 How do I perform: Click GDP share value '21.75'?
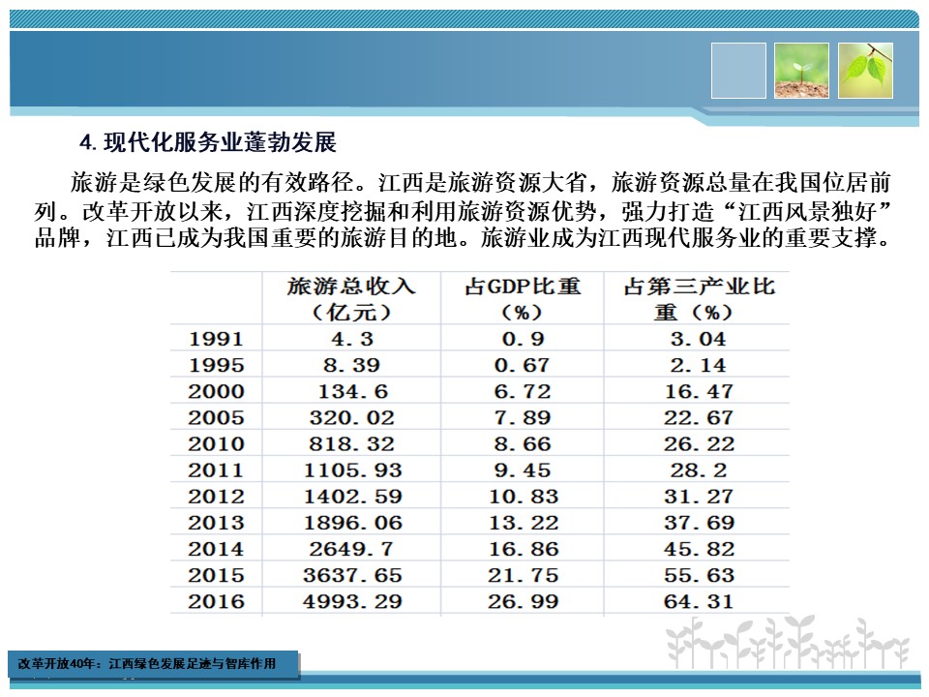(524, 575)
